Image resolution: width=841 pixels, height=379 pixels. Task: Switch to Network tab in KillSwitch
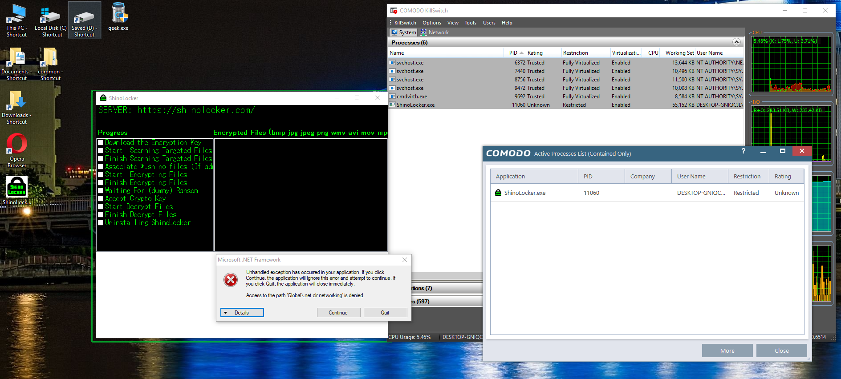point(435,32)
